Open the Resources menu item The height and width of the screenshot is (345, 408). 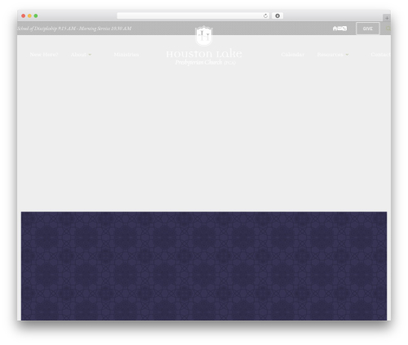click(330, 55)
